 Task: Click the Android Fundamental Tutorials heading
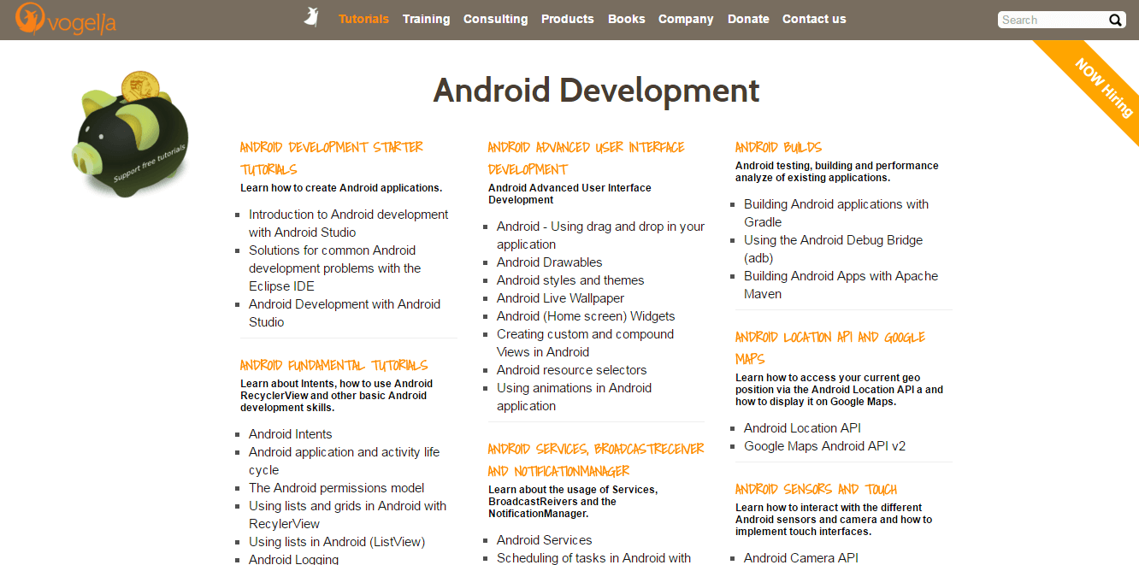[x=334, y=365]
